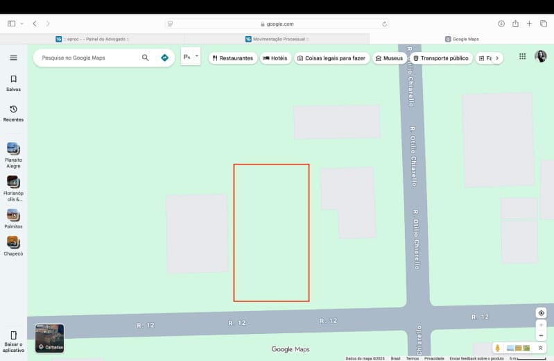
Task: Open the parking filter dropdown arrow
Action: pos(197,56)
